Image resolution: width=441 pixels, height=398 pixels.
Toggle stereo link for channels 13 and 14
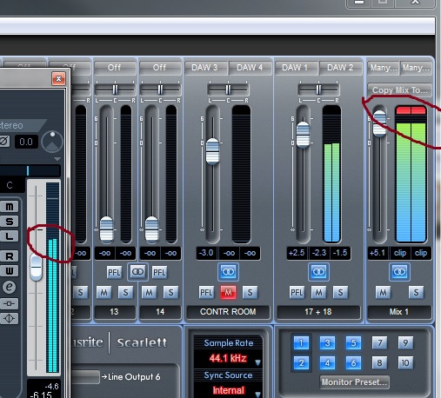(137, 272)
